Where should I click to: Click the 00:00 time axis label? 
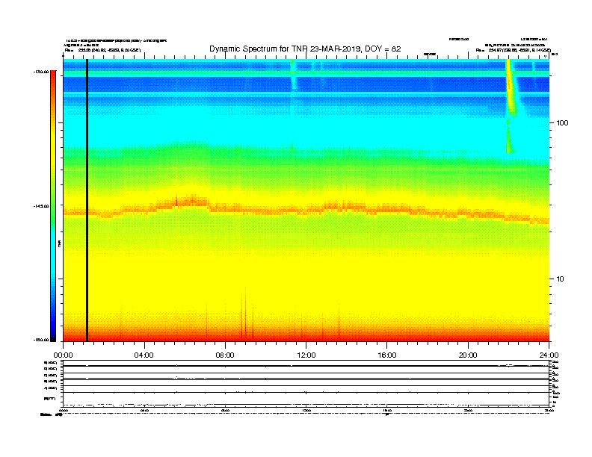[63, 355]
